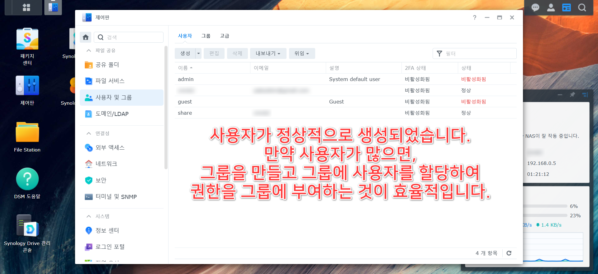The image size is (598, 274).
Task: Open the user account options icon
Action: tap(551, 7)
